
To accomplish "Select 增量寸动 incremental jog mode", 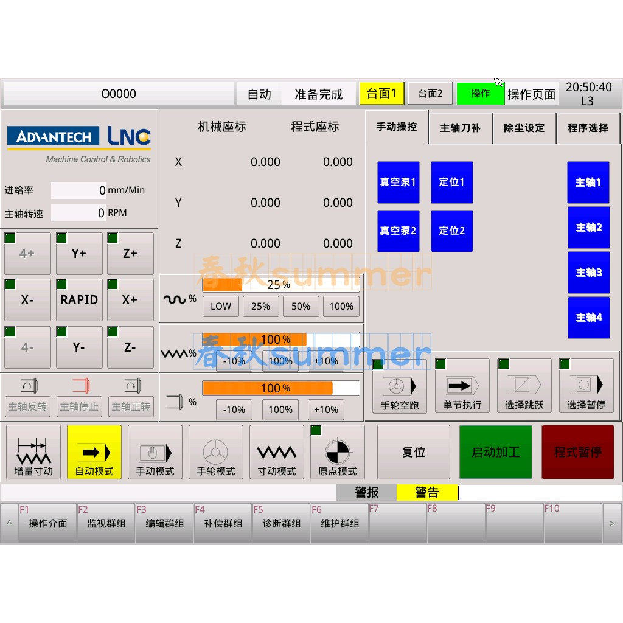I will [33, 452].
